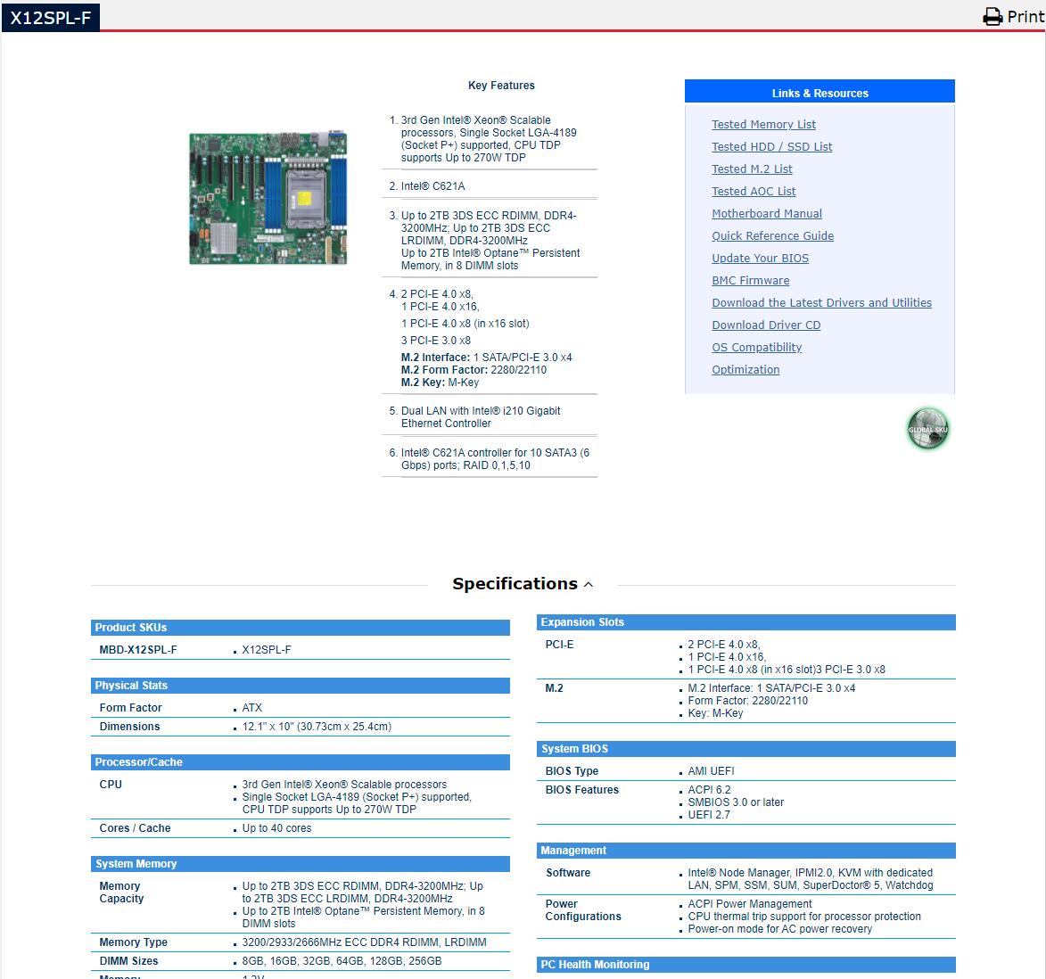
Task: Follow the Tested M.2 List link
Action: pos(752,169)
